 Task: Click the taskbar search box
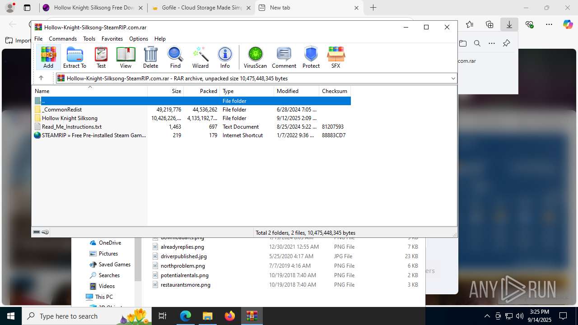(87, 316)
